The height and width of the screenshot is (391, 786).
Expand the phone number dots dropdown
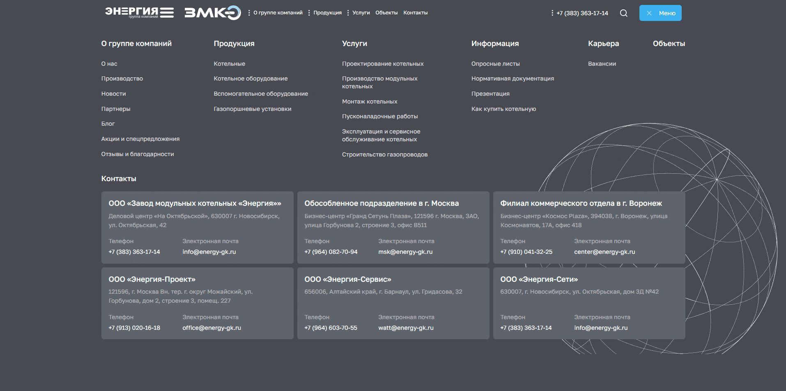click(552, 13)
